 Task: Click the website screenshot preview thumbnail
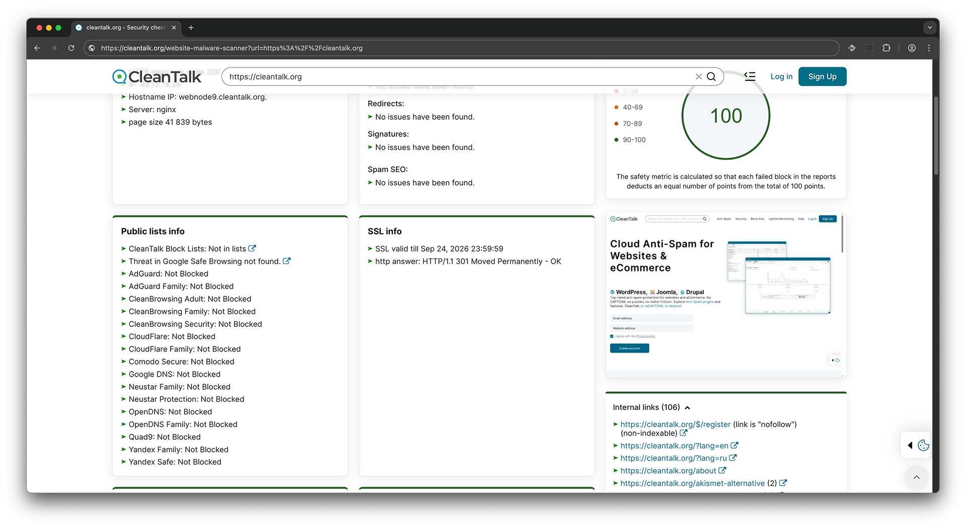click(x=726, y=295)
